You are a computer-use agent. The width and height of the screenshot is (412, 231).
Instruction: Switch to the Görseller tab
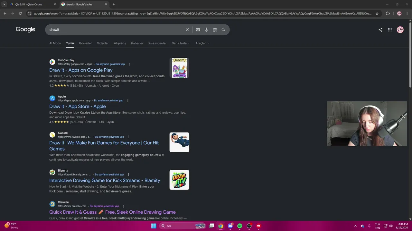[85, 43]
